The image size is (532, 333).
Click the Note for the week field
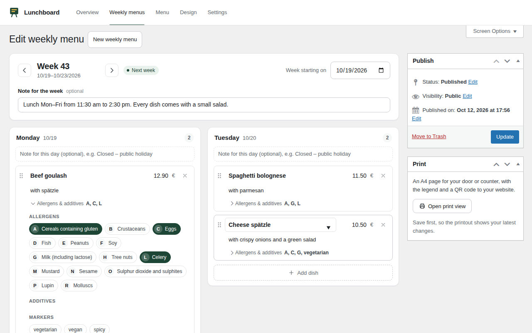pyautogui.click(x=204, y=105)
